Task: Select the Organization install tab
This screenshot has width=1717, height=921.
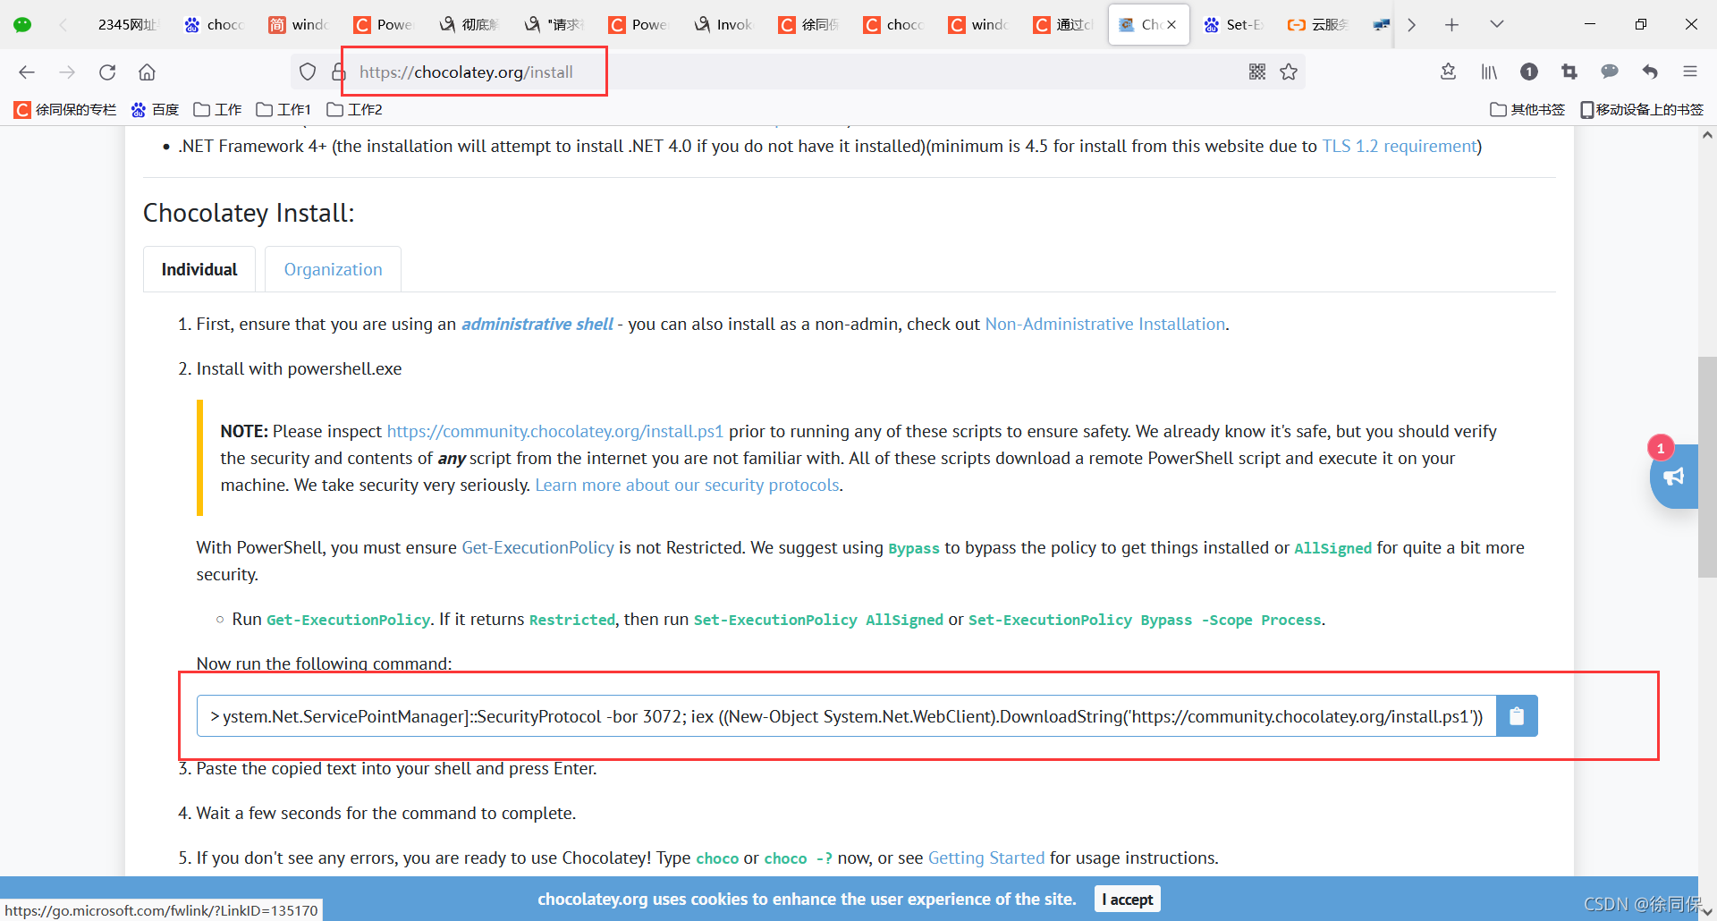Action: pyautogui.click(x=333, y=269)
